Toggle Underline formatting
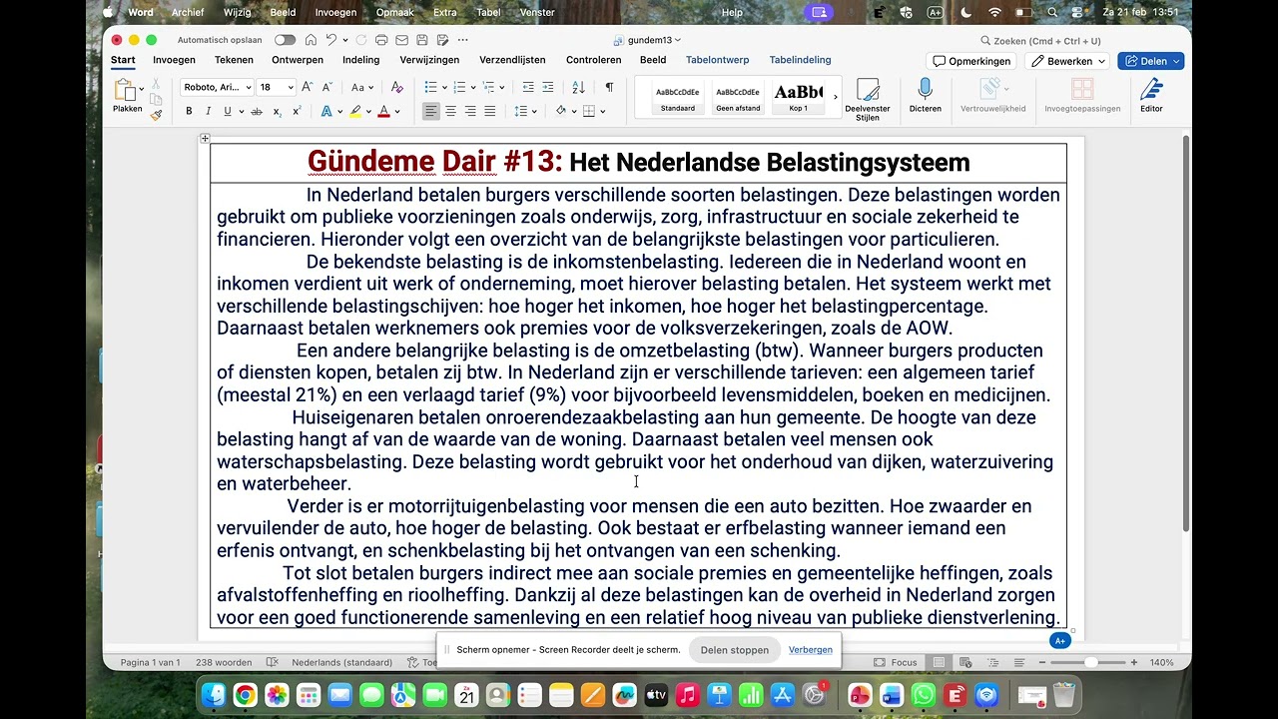 coord(228,111)
